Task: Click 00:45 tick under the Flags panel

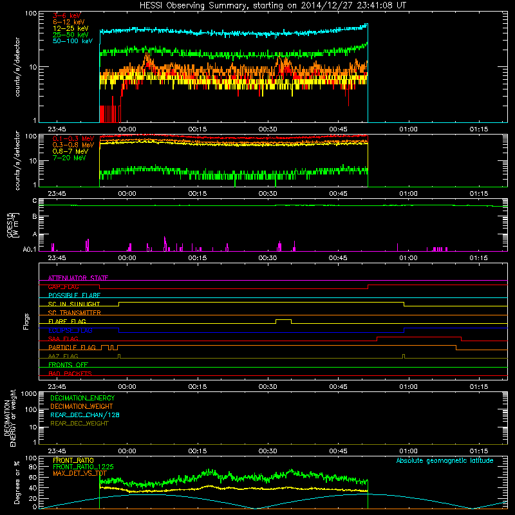Action: 338,387
